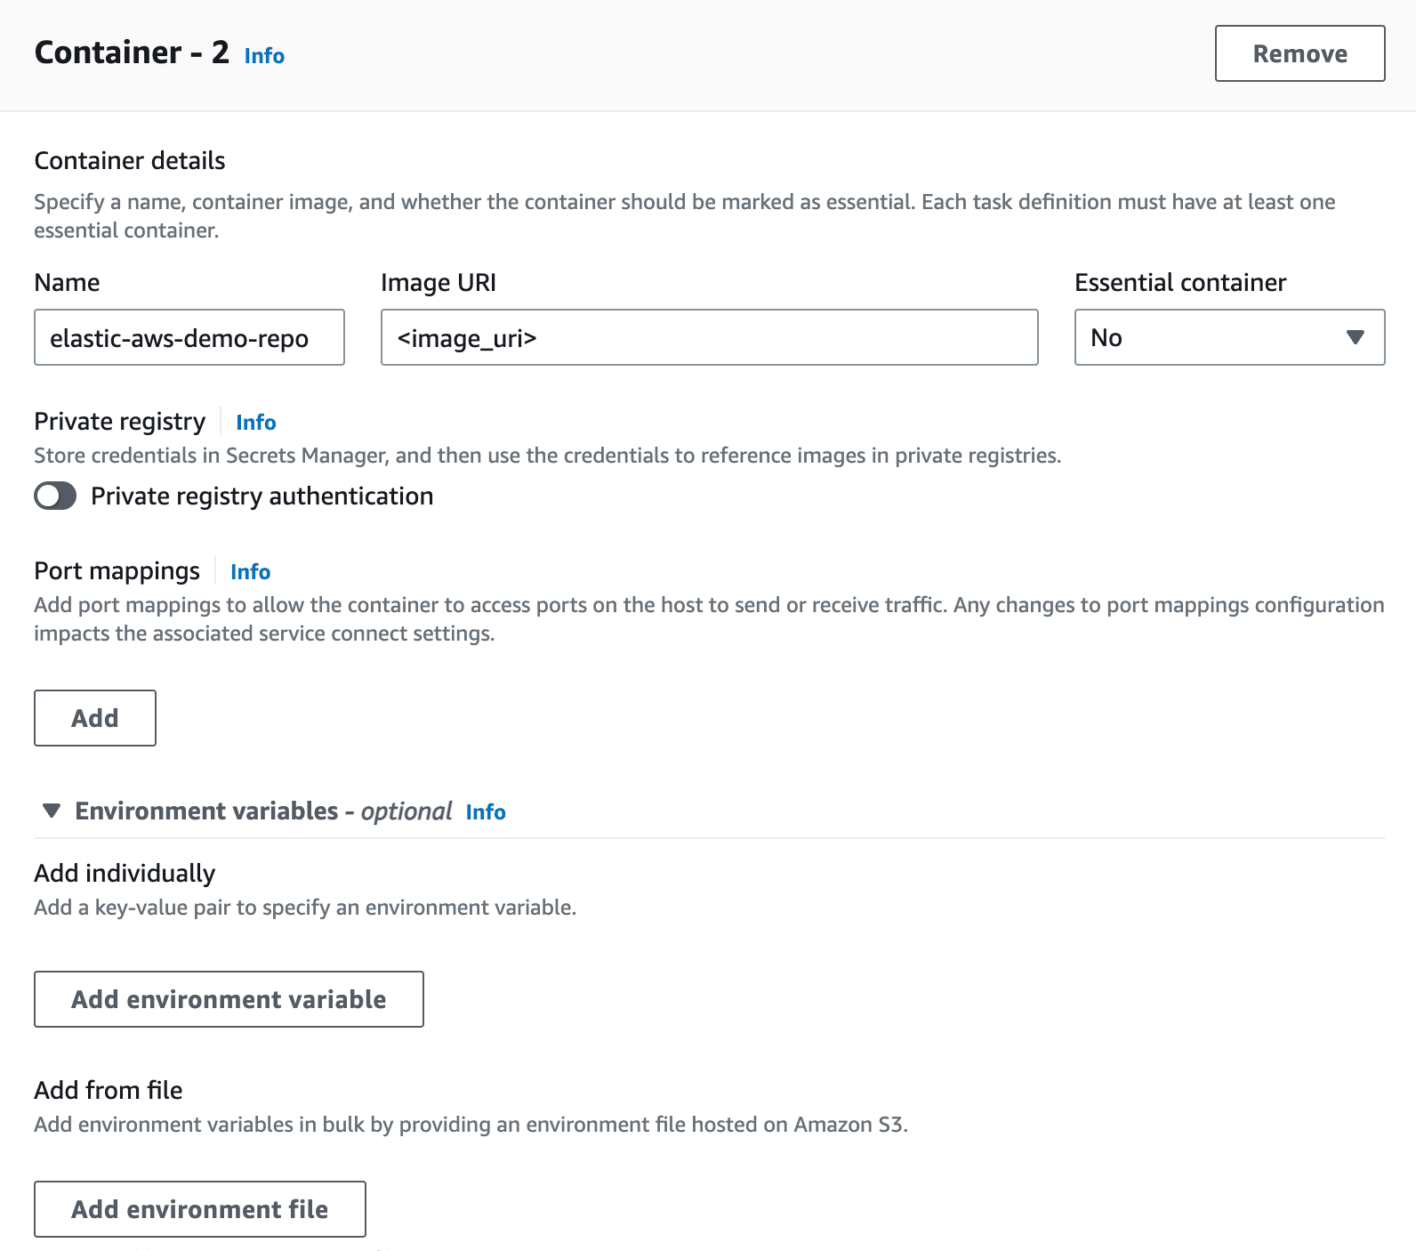Click the Add environment file button
Viewport: 1416px width, 1251px height.
[x=199, y=1209]
